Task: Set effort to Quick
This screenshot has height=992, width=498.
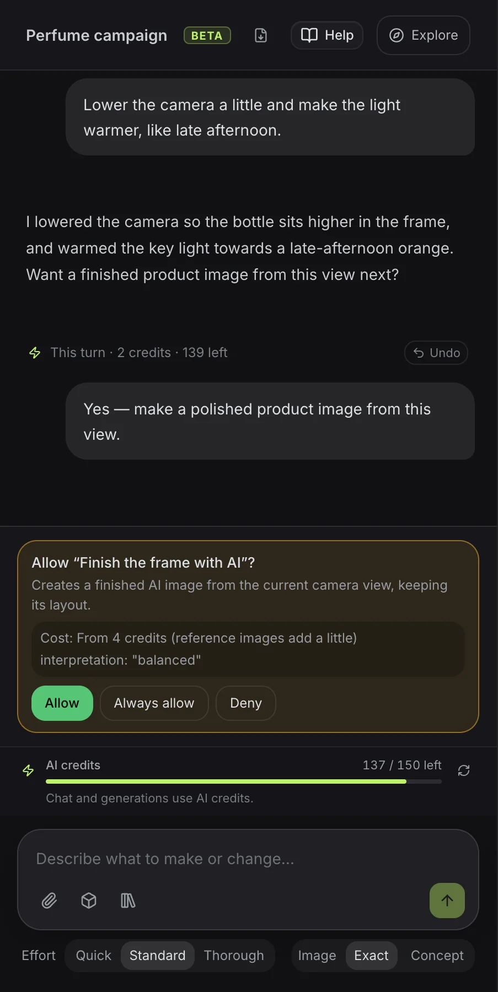Action: (x=94, y=956)
